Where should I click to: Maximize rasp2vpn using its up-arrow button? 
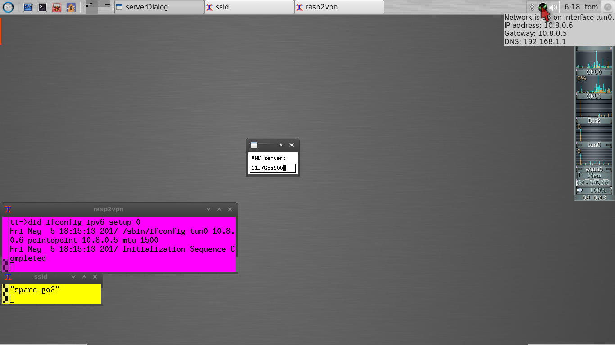(x=219, y=209)
